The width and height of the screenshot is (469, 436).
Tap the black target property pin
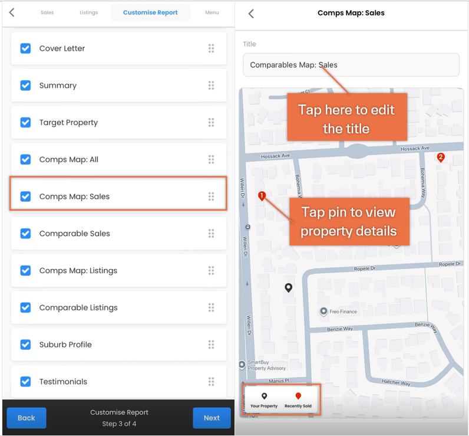[288, 288]
